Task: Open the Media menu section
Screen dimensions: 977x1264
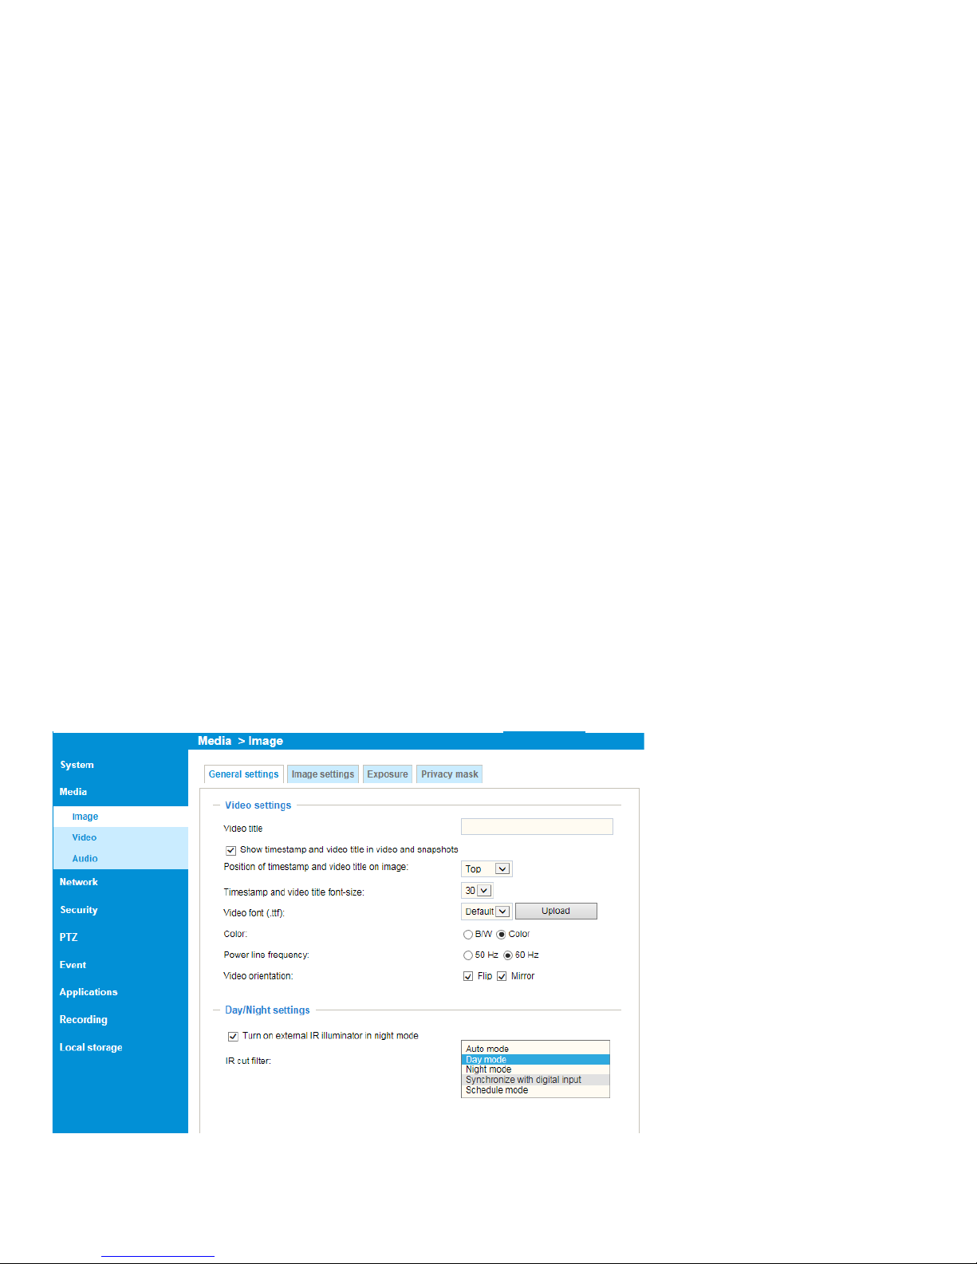Action: [x=73, y=792]
